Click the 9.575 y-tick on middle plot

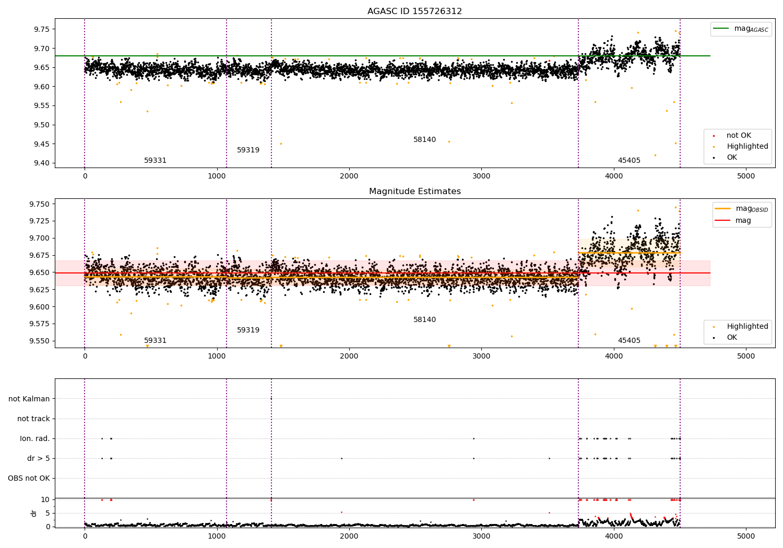click(39, 324)
